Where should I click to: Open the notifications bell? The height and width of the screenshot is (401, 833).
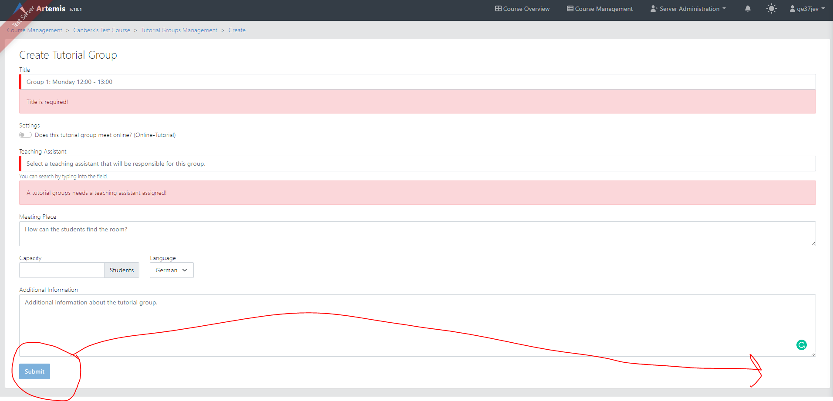tap(748, 9)
